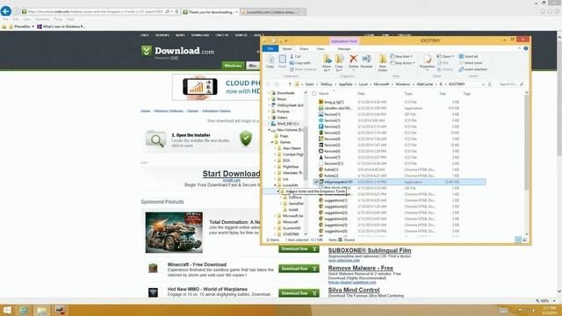Open the File tab in Explorer
The height and width of the screenshot is (316, 562).
tap(270, 49)
